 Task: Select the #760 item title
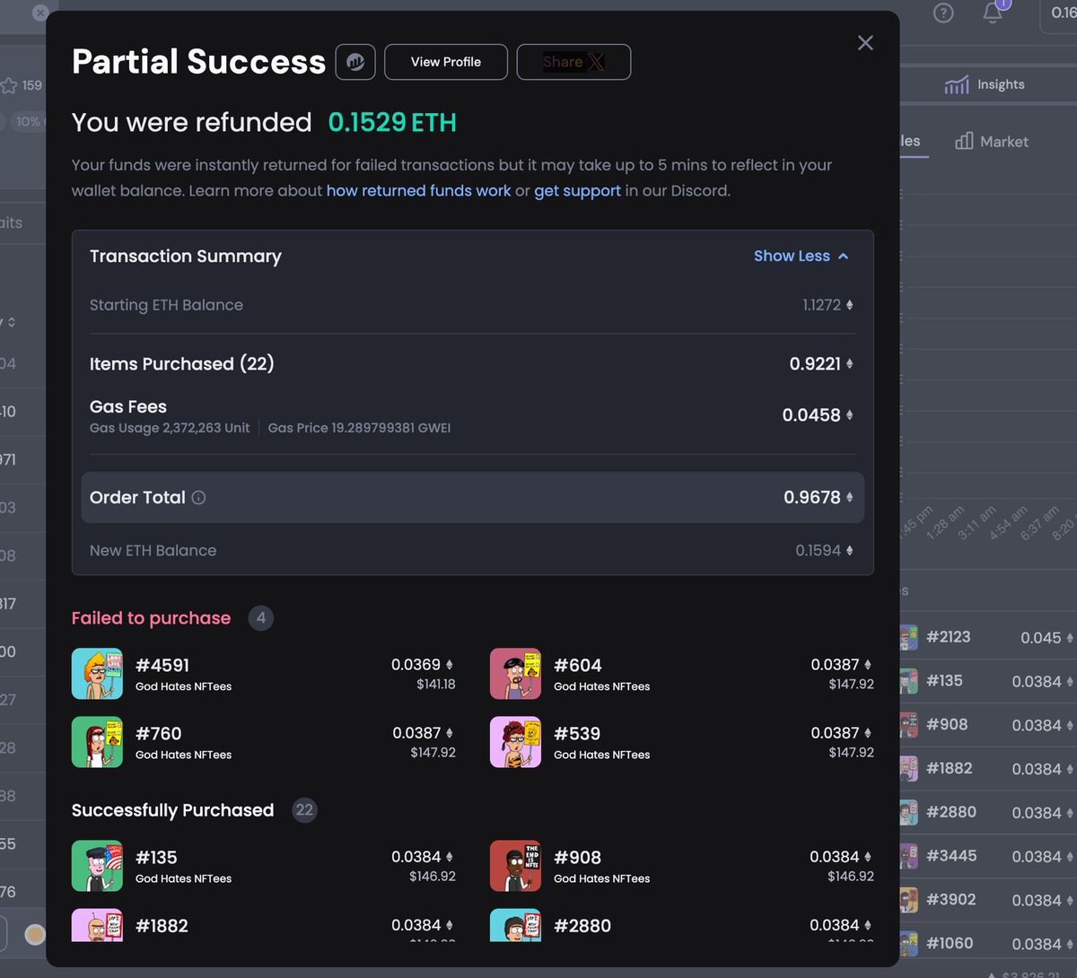159,734
